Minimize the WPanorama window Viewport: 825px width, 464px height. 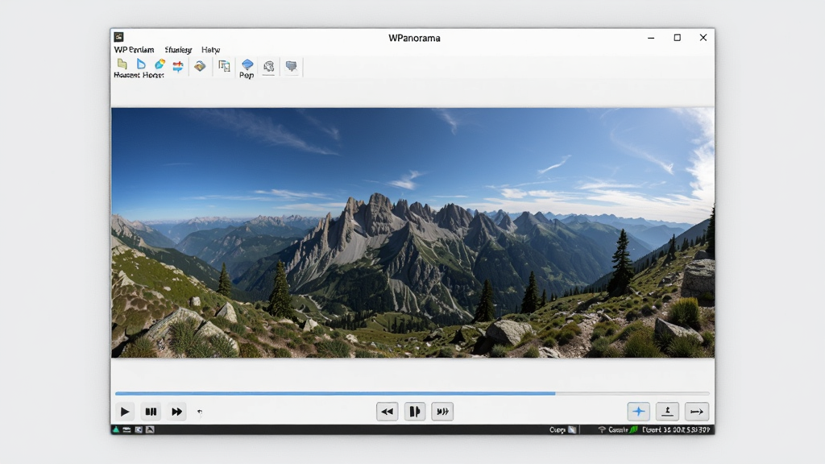[x=651, y=38]
